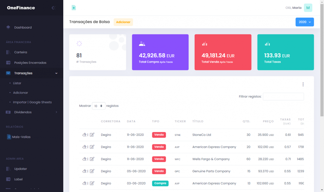Edit the Wells Fargo & Company transaction
The image size is (324, 192).
click(92, 159)
